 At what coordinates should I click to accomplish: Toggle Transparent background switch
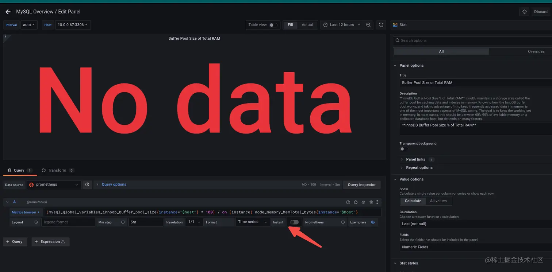point(404,149)
